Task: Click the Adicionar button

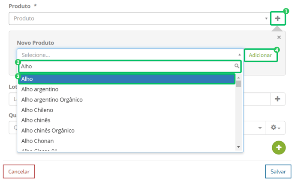Action: [x=260, y=55]
